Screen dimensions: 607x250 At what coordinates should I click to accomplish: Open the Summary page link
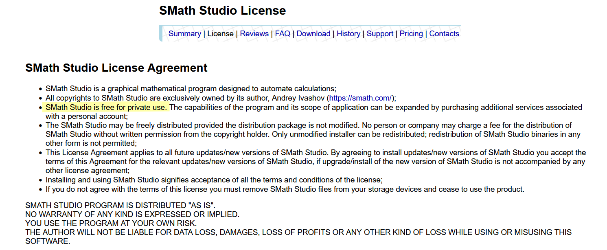[184, 34]
